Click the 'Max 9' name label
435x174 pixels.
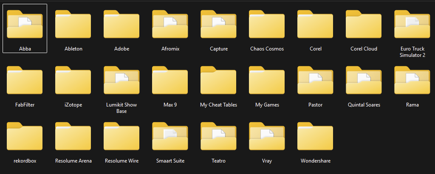click(170, 105)
